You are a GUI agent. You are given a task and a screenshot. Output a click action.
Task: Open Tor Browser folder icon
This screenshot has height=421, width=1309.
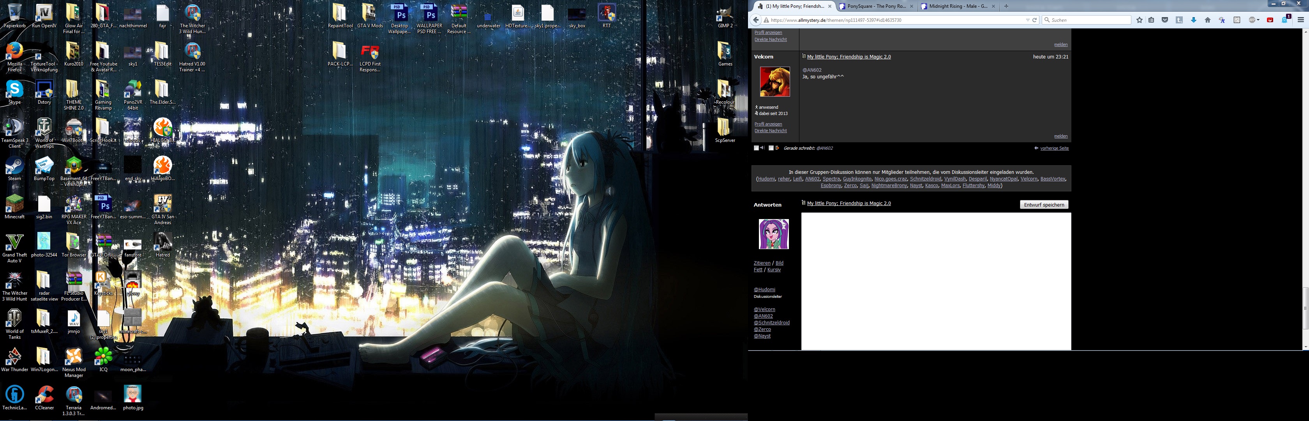(74, 244)
